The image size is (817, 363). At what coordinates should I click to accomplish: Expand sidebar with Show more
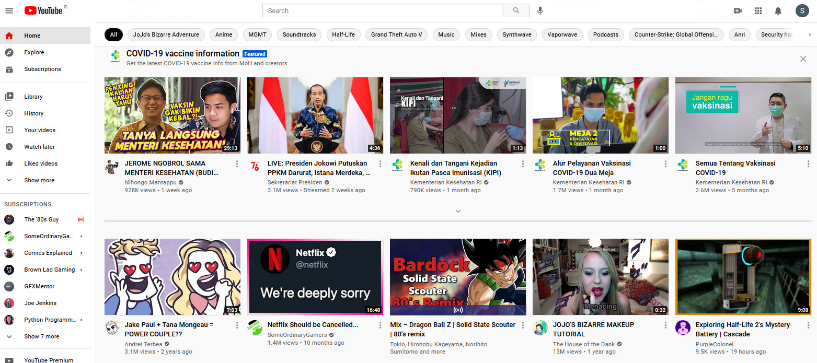pos(39,180)
